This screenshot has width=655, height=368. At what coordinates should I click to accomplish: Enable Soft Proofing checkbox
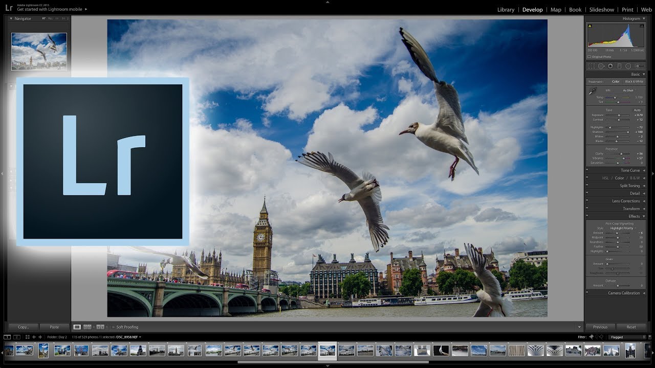[114, 327]
